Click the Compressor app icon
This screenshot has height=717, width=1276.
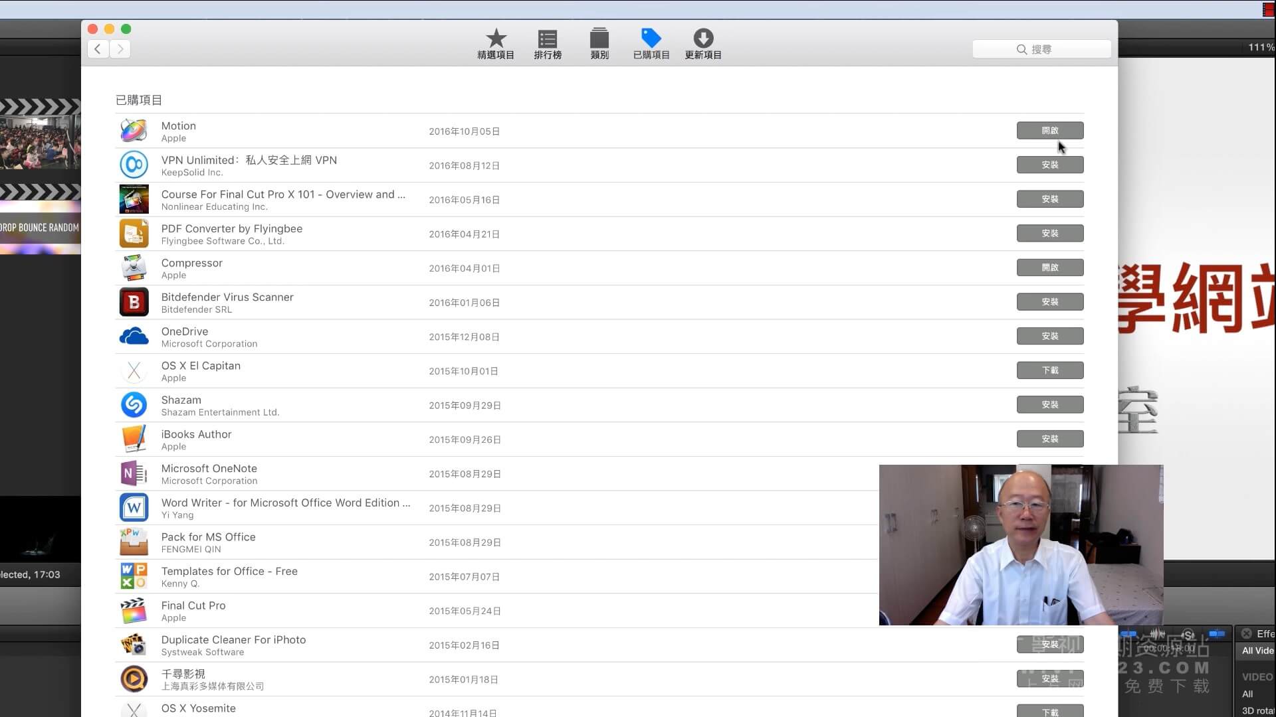point(134,268)
